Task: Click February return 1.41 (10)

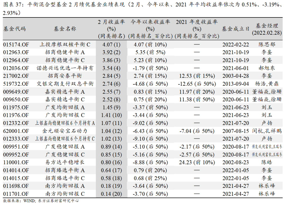Action: (111, 115)
